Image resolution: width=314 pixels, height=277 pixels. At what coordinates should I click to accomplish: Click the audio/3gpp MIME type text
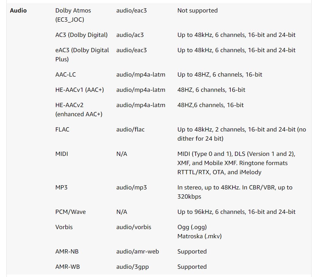pyautogui.click(x=132, y=267)
